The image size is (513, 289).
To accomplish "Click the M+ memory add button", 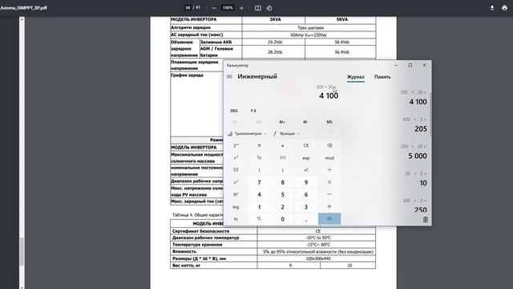I will (x=282, y=122).
